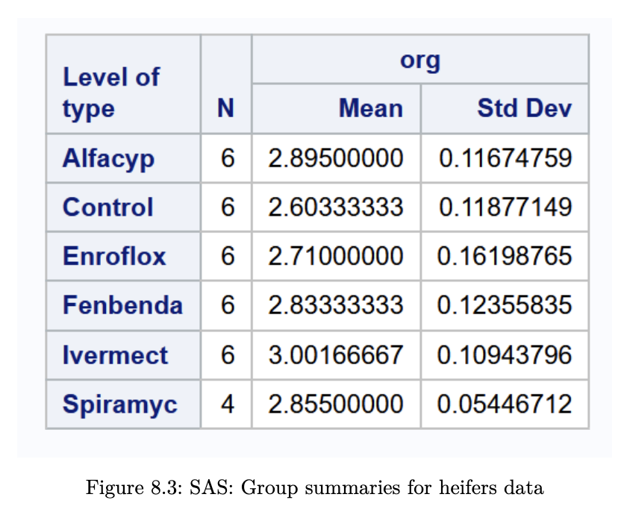Screen dimensions: 624x509
Task: Click the Control row label
Action: (108, 207)
